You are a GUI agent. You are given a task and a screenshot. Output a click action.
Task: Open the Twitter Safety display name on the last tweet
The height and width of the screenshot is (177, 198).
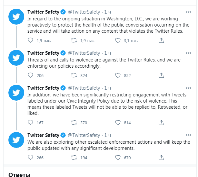(43, 135)
